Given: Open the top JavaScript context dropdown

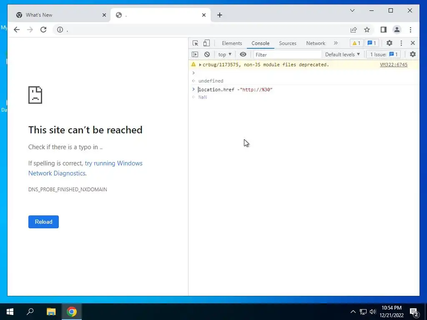Looking at the screenshot, I should coord(225,55).
